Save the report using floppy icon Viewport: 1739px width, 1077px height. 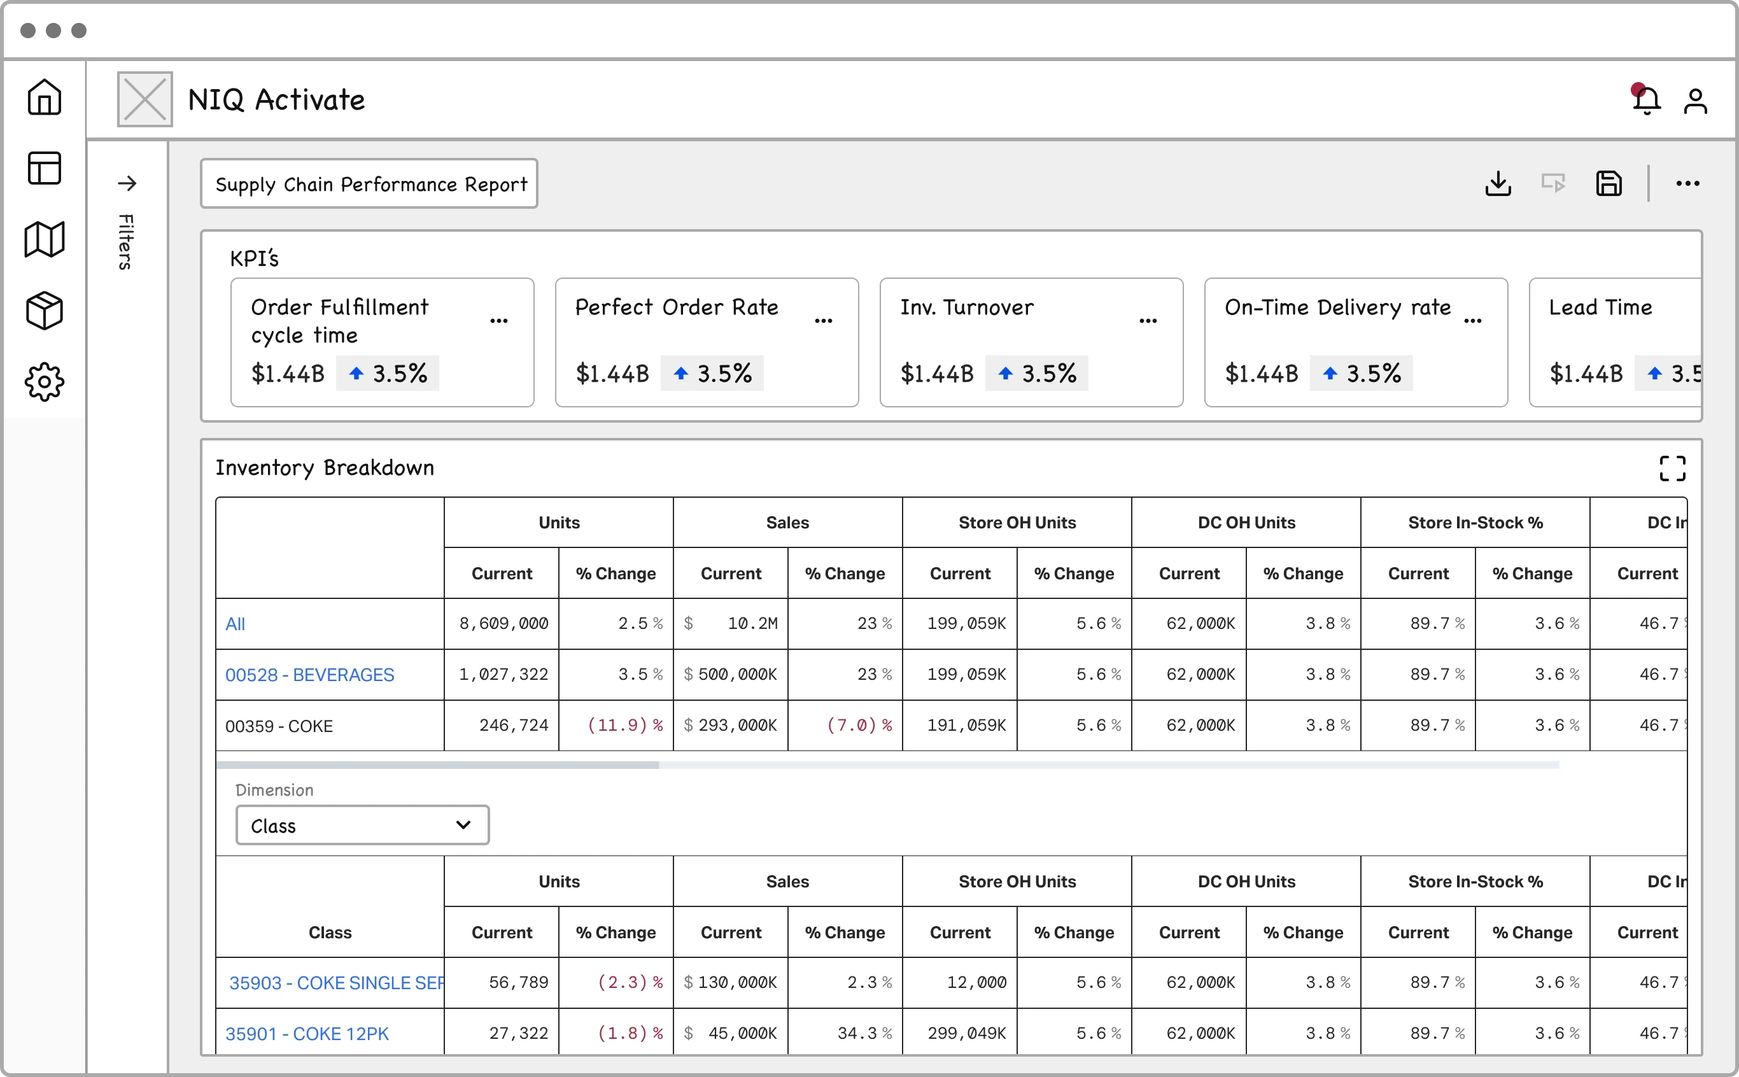(x=1609, y=184)
